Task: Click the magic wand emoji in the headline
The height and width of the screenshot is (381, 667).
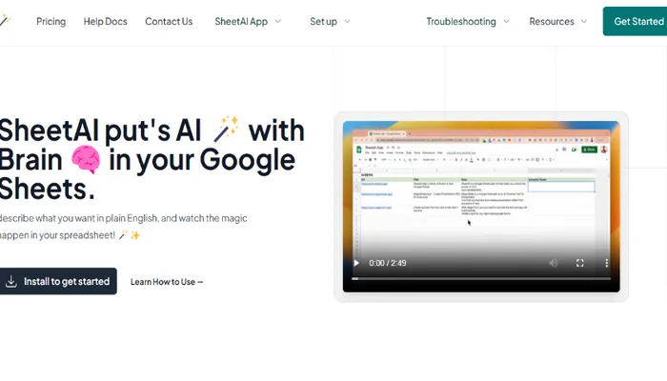Action: click(227, 130)
